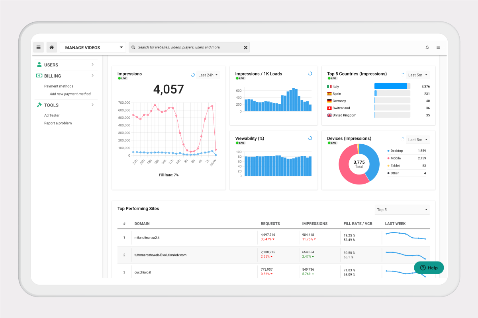
Task: Click milanofinanza2.it last week sparkline
Action: click(x=406, y=236)
